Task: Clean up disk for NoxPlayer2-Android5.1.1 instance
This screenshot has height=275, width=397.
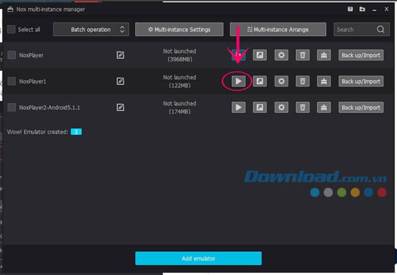Action: [x=324, y=107]
